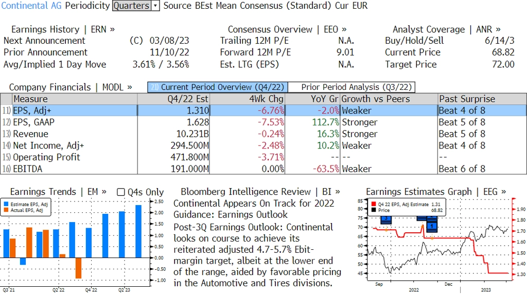Click the red Q4 22 EPS Estimate swatch
This screenshot has height=295, width=527.
click(x=374, y=204)
